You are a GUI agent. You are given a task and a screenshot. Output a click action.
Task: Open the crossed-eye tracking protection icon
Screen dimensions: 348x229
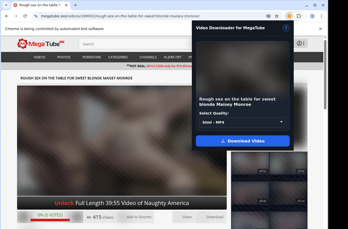[x=268, y=16]
